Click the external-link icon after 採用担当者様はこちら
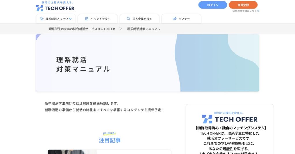 coord(258,11)
